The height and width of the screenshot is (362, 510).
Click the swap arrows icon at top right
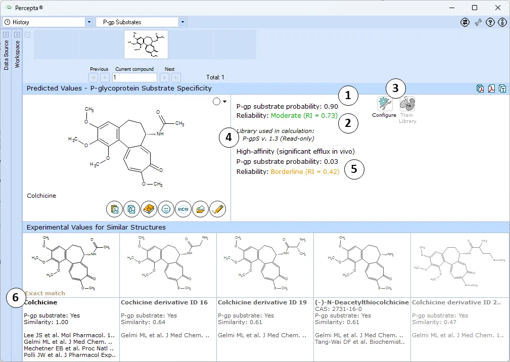pyautogui.click(x=465, y=22)
